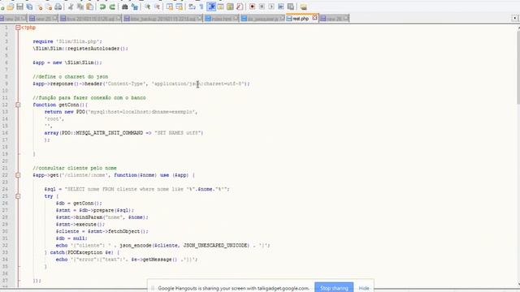Image resolution: width=520 pixels, height=292 pixels.
Task: Click the Synchronize Vertical Scrolling icon
Action: tap(170, 6)
